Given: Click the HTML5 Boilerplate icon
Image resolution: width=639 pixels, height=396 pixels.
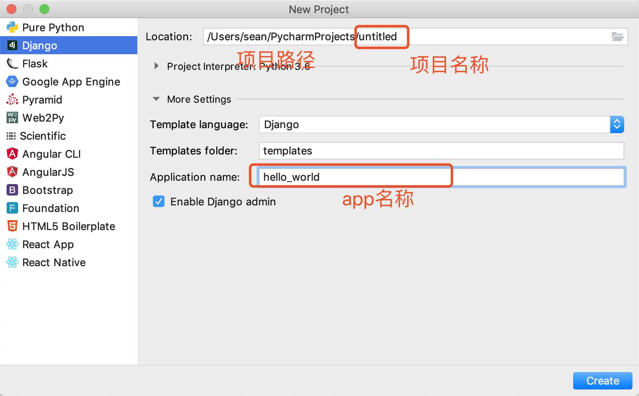Looking at the screenshot, I should (12, 226).
